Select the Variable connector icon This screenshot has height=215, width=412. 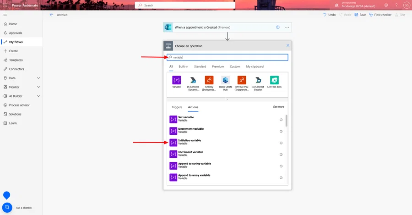(177, 80)
